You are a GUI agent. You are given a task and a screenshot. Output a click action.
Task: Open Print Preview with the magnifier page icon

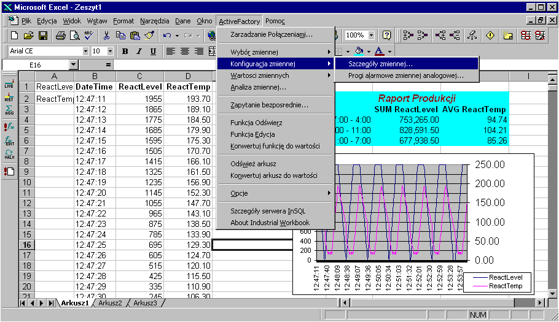pyautogui.click(x=74, y=35)
